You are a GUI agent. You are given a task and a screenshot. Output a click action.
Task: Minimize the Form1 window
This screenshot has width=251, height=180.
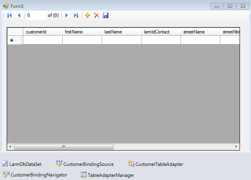coord(217,6)
